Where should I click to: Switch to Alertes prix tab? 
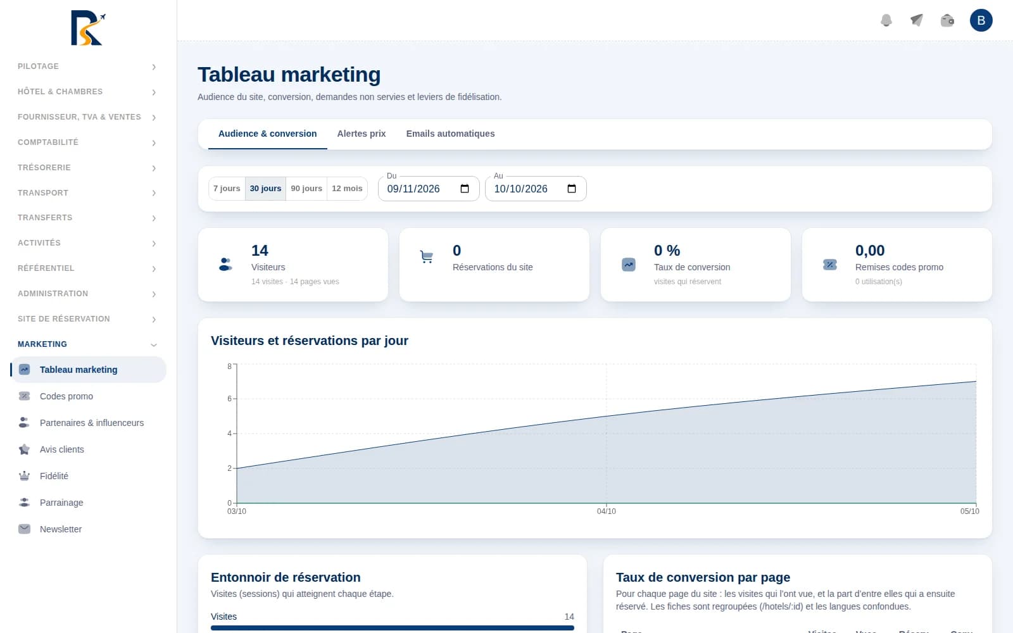(x=362, y=134)
